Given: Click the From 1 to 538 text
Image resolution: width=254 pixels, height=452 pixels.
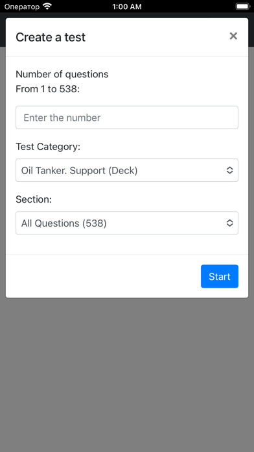Looking at the screenshot, I should [x=47, y=89].
